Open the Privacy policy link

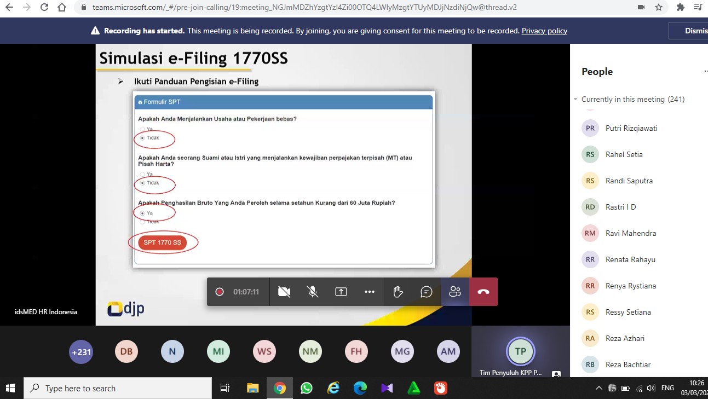(x=544, y=31)
